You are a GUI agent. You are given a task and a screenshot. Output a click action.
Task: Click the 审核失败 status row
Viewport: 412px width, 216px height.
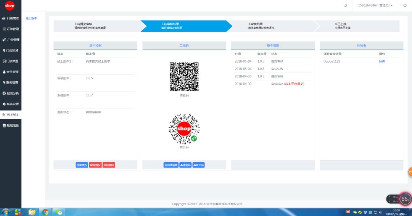tap(273, 69)
